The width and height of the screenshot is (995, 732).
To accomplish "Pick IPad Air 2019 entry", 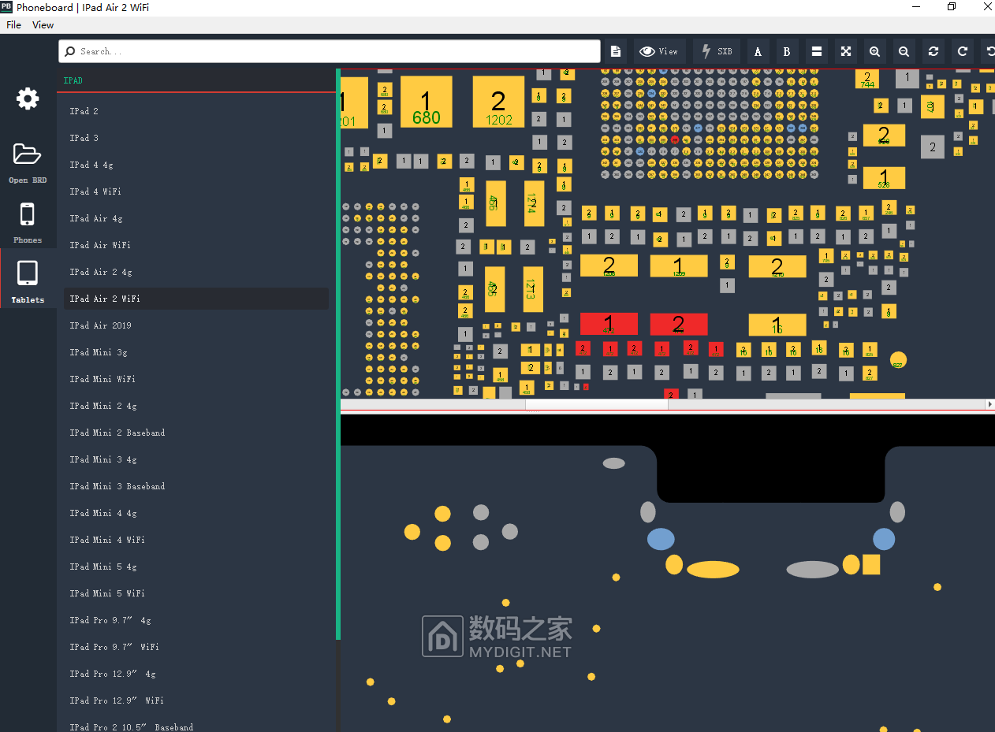I will (196, 325).
